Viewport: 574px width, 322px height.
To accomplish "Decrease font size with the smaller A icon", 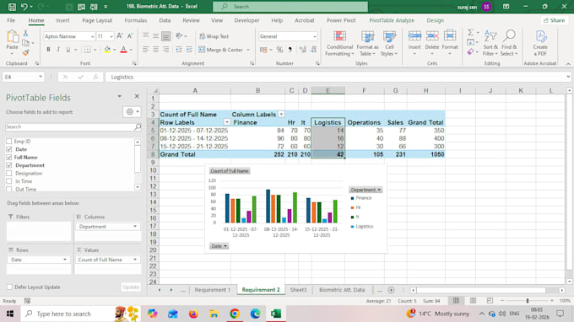I will (130, 36).
